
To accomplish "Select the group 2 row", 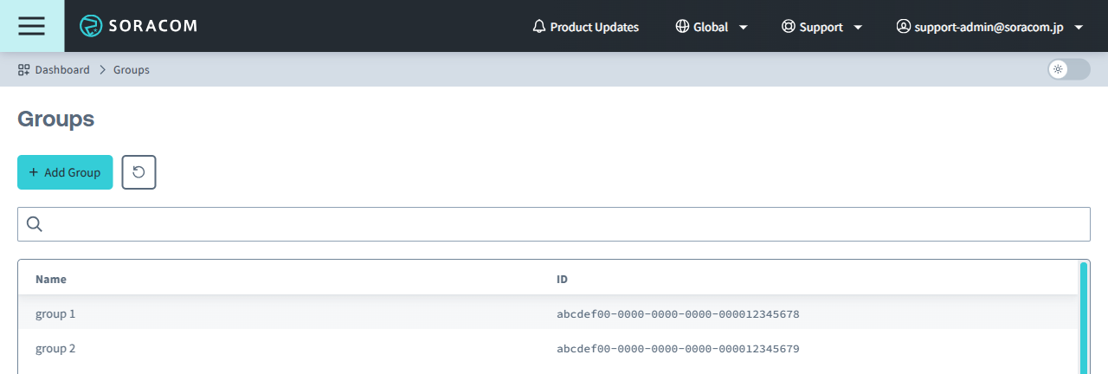I will click(x=55, y=349).
